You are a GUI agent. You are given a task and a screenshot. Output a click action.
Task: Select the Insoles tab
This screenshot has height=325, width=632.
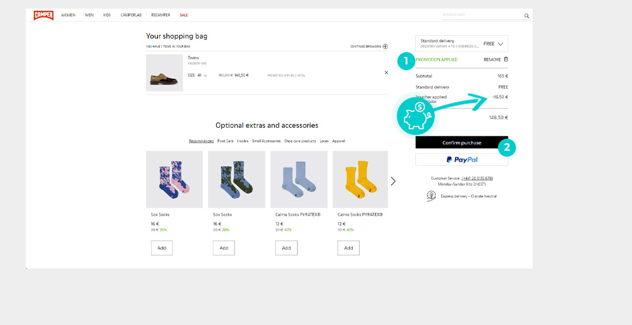point(242,141)
